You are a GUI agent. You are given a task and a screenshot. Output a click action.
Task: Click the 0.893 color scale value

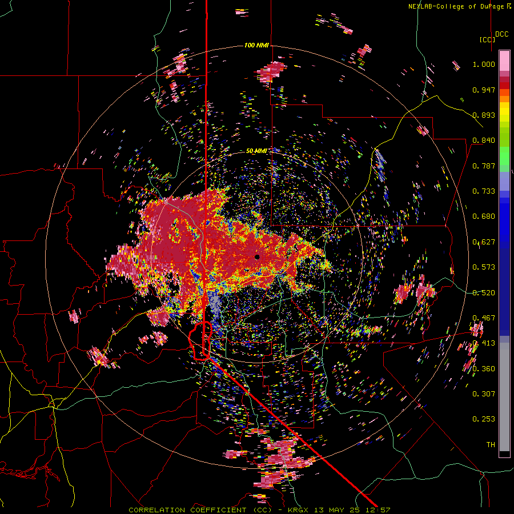[x=484, y=115]
